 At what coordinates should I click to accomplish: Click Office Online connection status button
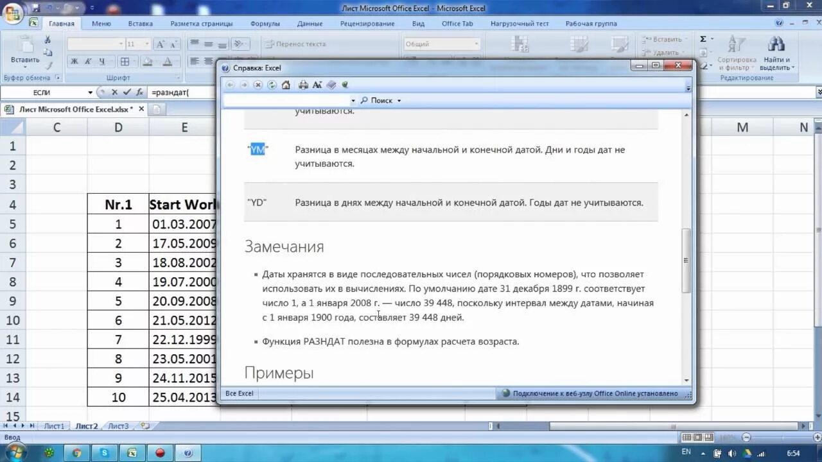(x=590, y=393)
